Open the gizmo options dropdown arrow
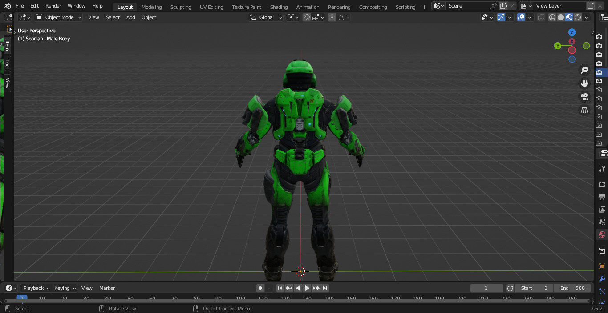Viewport: 608px width, 313px height. click(x=510, y=17)
